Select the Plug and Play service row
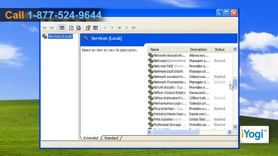Image resolution: width=278 pixels, height=156 pixels. coord(190,109)
